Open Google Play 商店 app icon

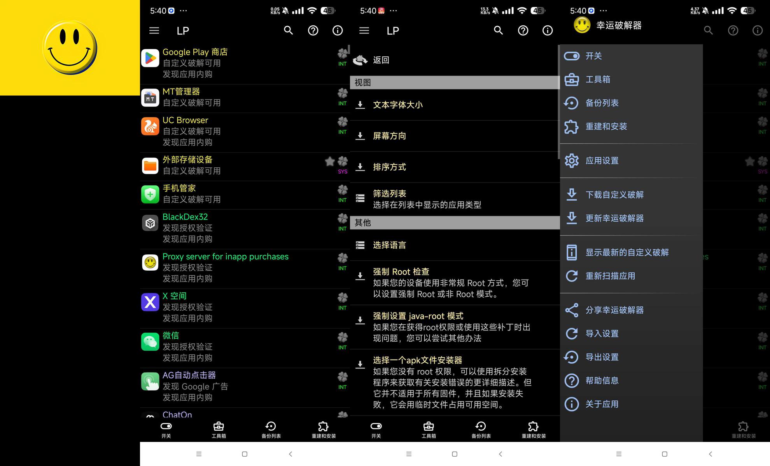point(150,58)
